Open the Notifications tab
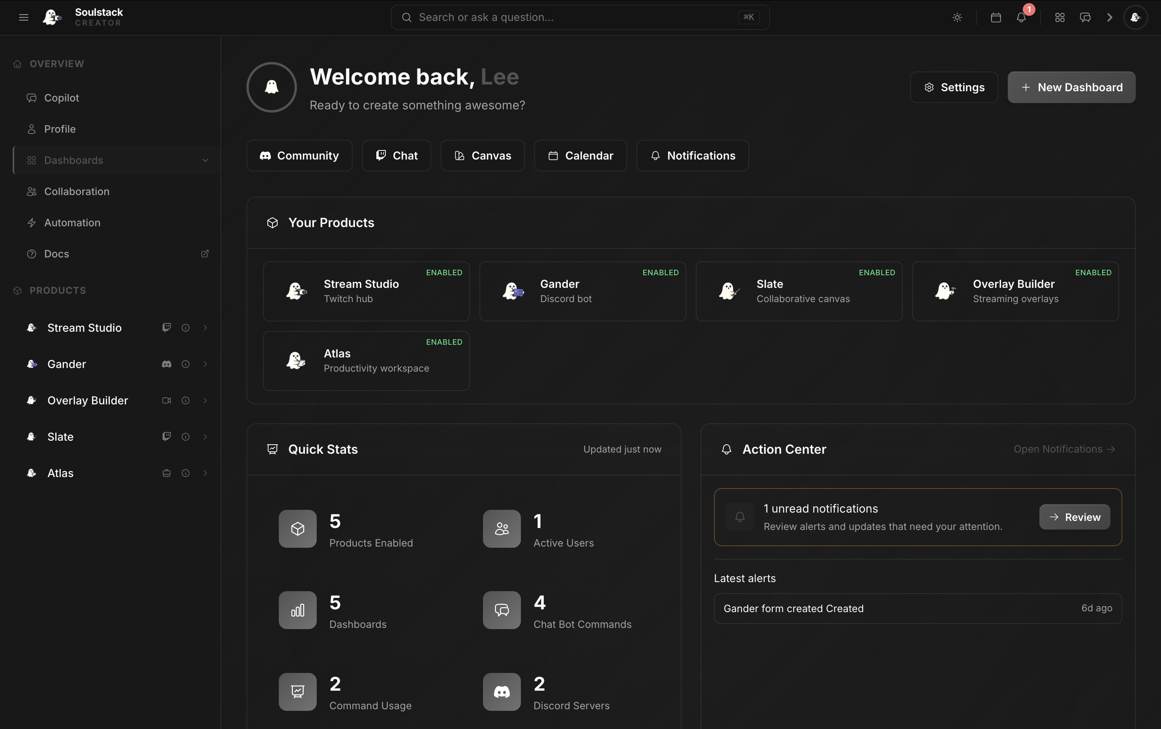1161x729 pixels. (x=692, y=156)
